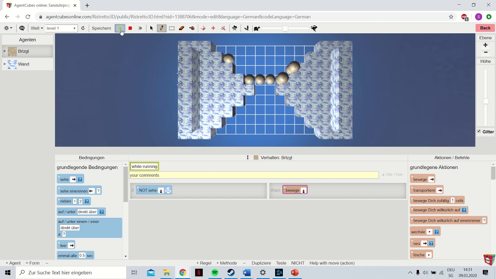This screenshot has height=279, width=496.
Task: Open Google Chrome from the taskbar
Action: [x=183, y=272]
